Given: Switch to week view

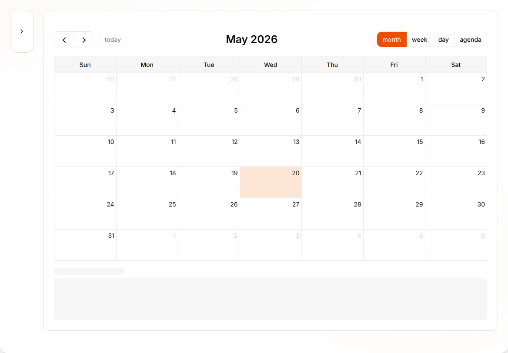Looking at the screenshot, I should 420,40.
